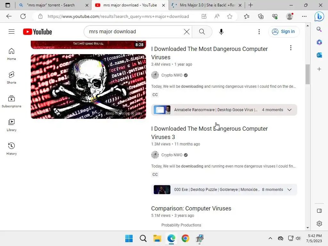Click the app available grid icon in address bar
Viewport: 328px width, 246px height.
(204, 16)
